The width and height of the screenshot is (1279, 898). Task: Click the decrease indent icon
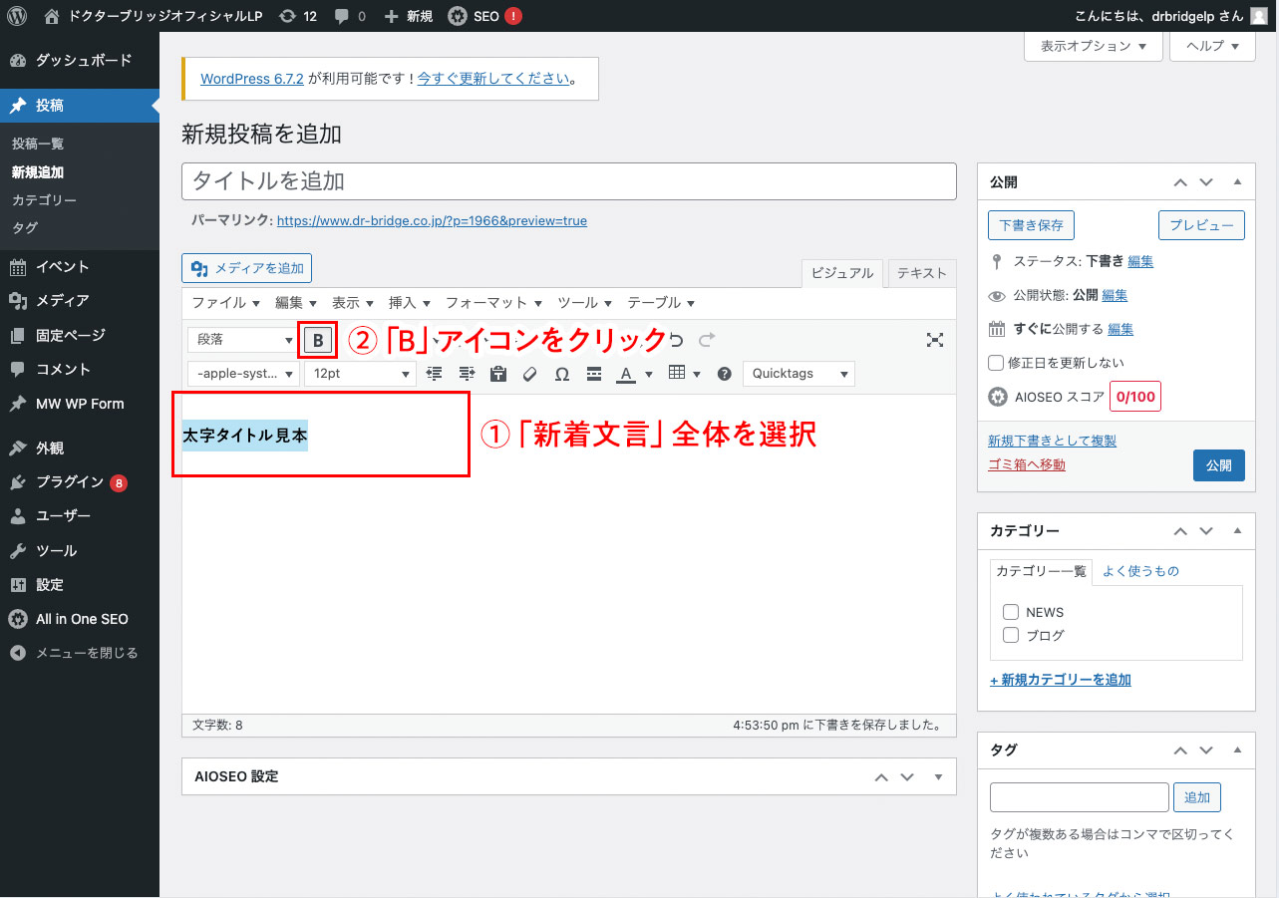tap(434, 374)
